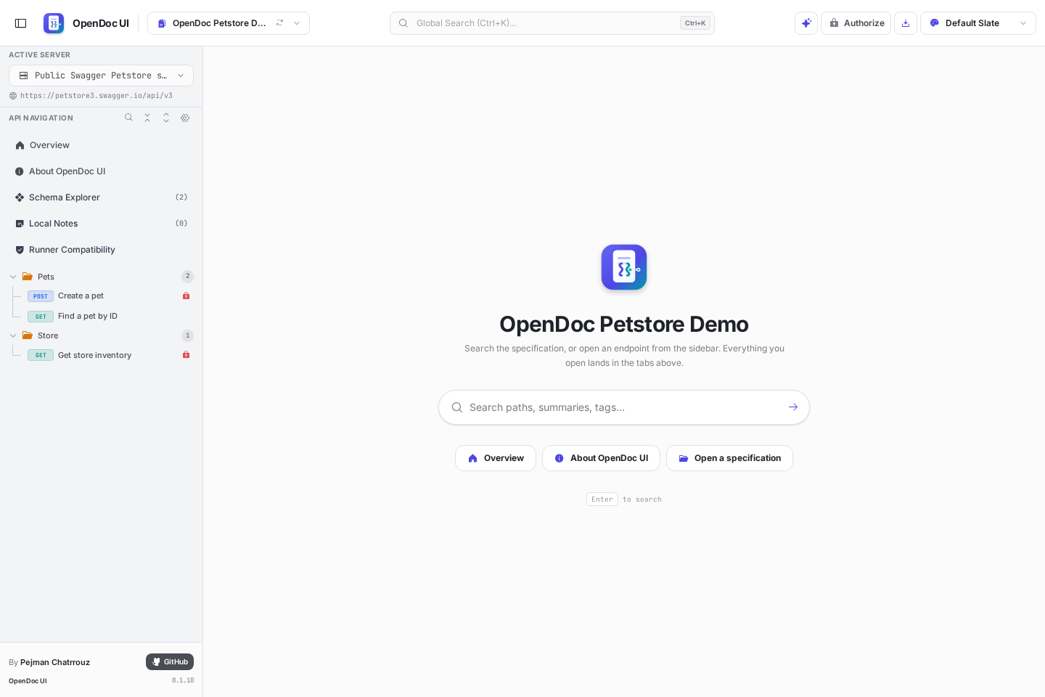This screenshot has width=1045, height=697.
Task: Click the server URL petstore3.swagger.io text
Action: click(x=97, y=96)
